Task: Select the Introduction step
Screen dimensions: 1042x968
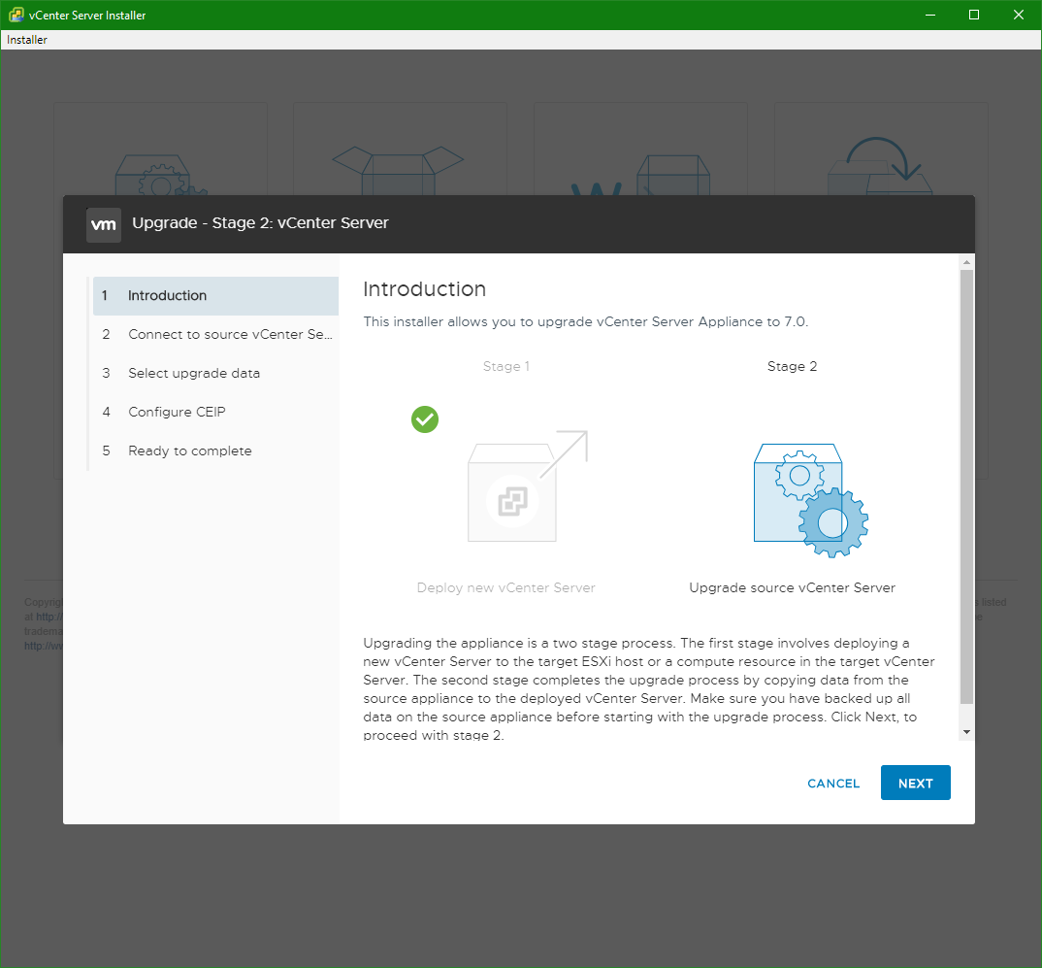Action: [215, 296]
